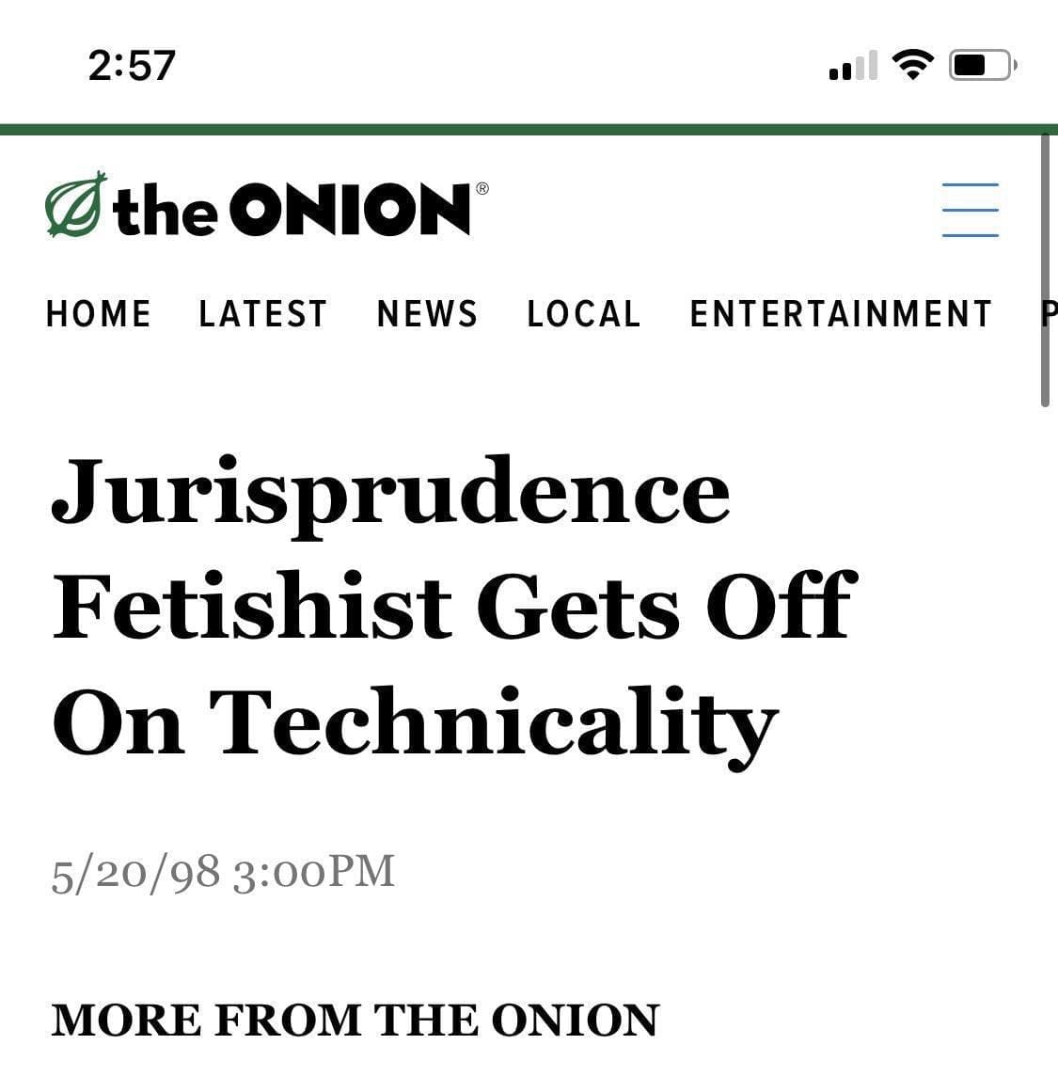Open the LATEST section
Image resolution: width=1058 pixels, height=1092 pixels.
pos(263,314)
